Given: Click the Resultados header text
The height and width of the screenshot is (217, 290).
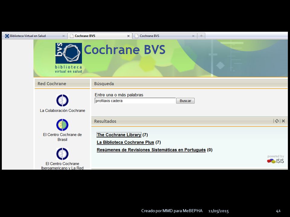Looking at the screenshot, I should [x=105, y=121].
